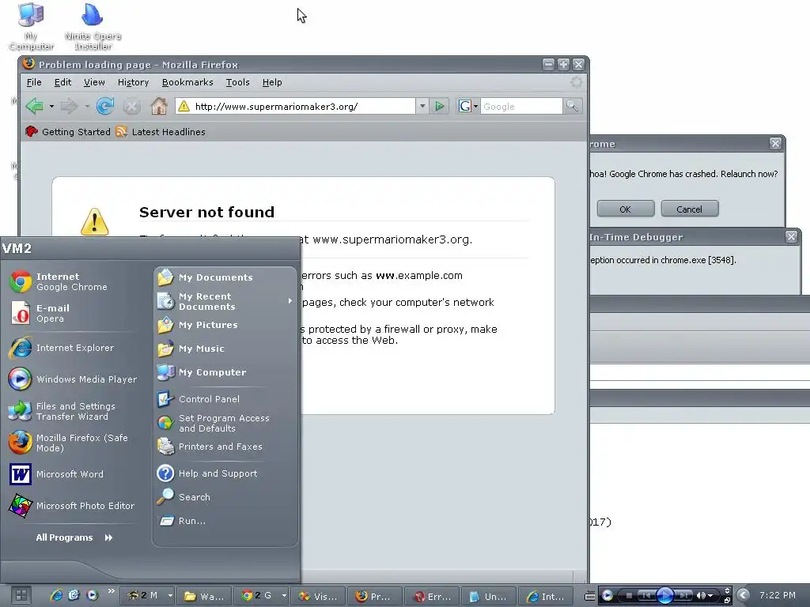Click the Start button on taskbar

point(21,595)
